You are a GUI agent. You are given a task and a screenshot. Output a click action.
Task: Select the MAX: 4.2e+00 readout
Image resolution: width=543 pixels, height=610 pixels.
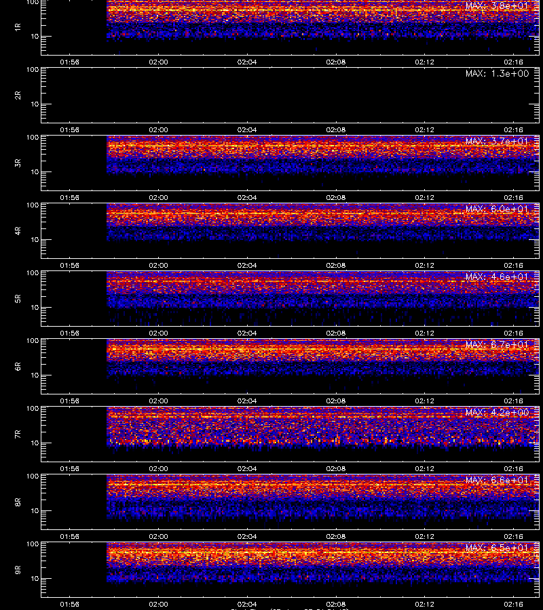point(497,412)
